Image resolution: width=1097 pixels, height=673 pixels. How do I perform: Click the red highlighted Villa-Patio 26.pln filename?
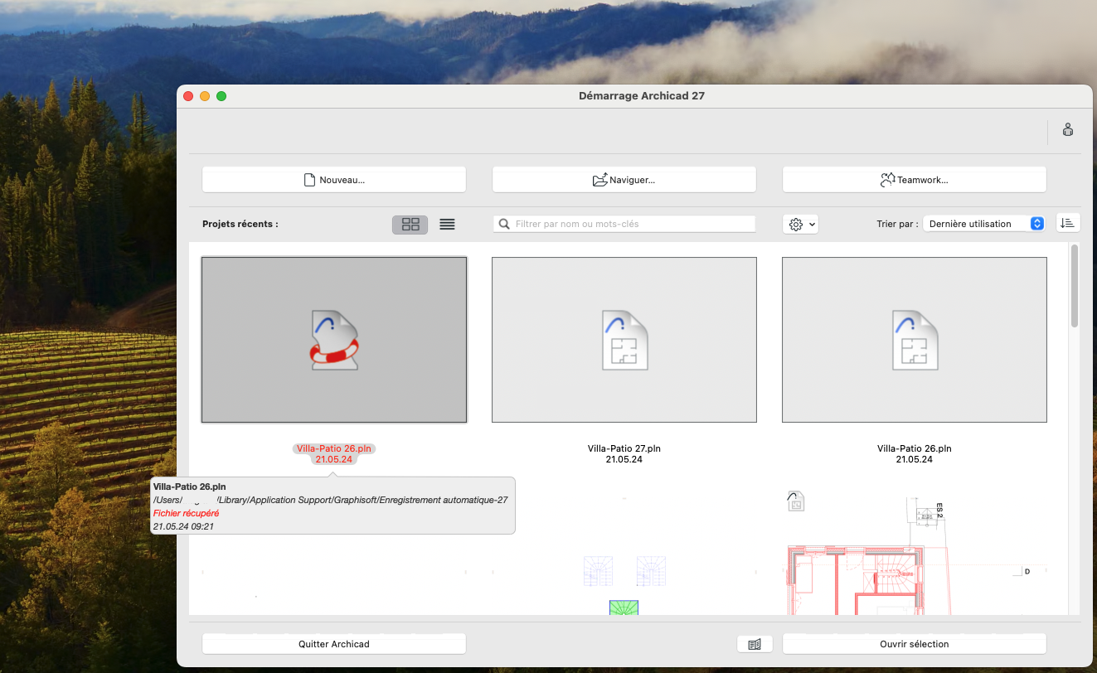point(334,448)
